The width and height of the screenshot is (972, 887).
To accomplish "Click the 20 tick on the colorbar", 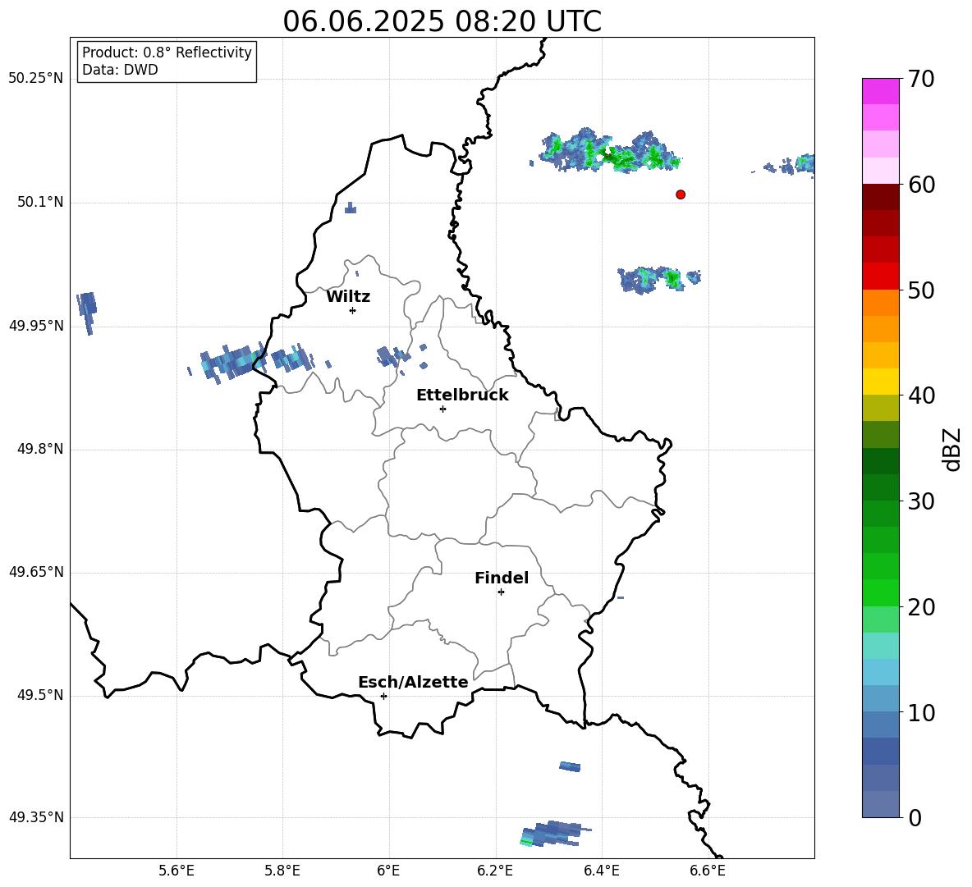I will (921, 607).
